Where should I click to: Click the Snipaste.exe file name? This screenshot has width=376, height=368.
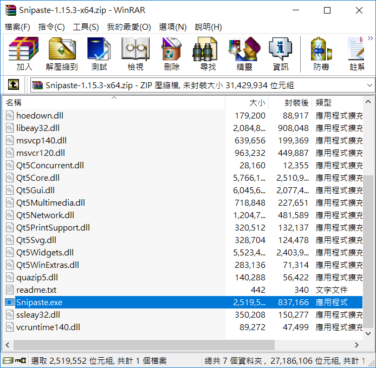tap(40, 303)
